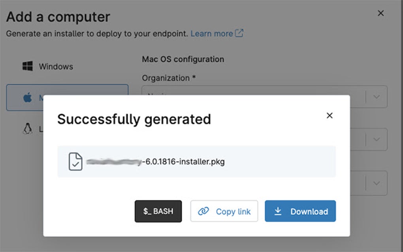403x252 pixels.
Task: Expand the Organization dropdown chevron
Action: click(x=377, y=97)
